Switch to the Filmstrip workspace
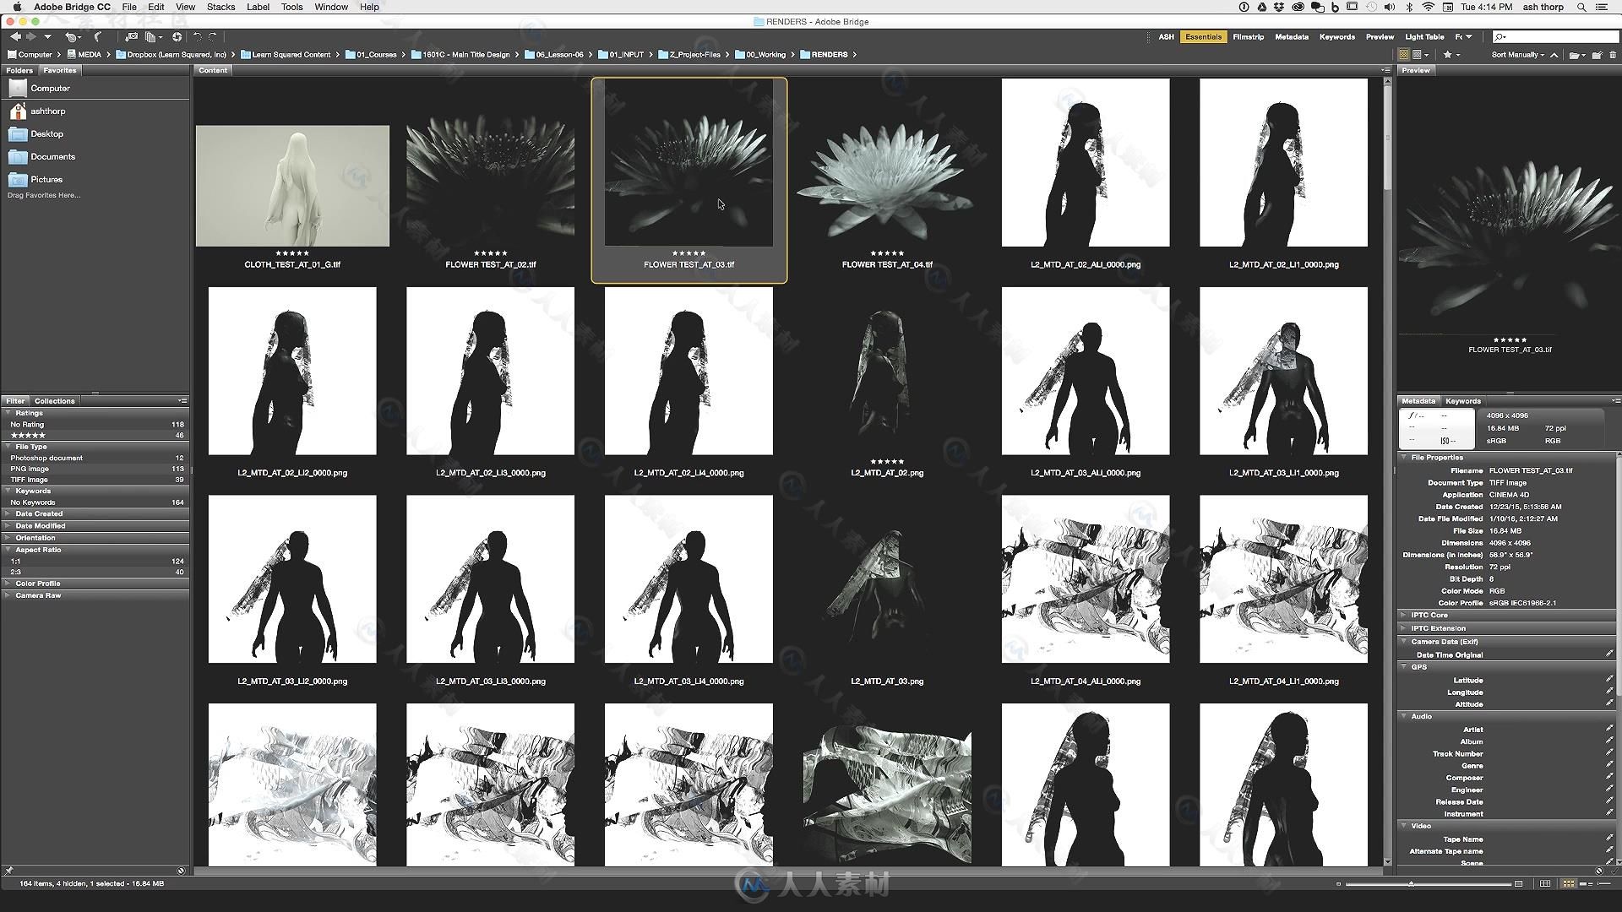The height and width of the screenshot is (912, 1622). [1248, 37]
